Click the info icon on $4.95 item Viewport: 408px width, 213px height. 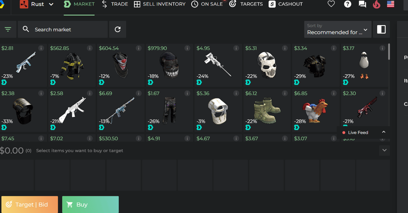point(236,48)
